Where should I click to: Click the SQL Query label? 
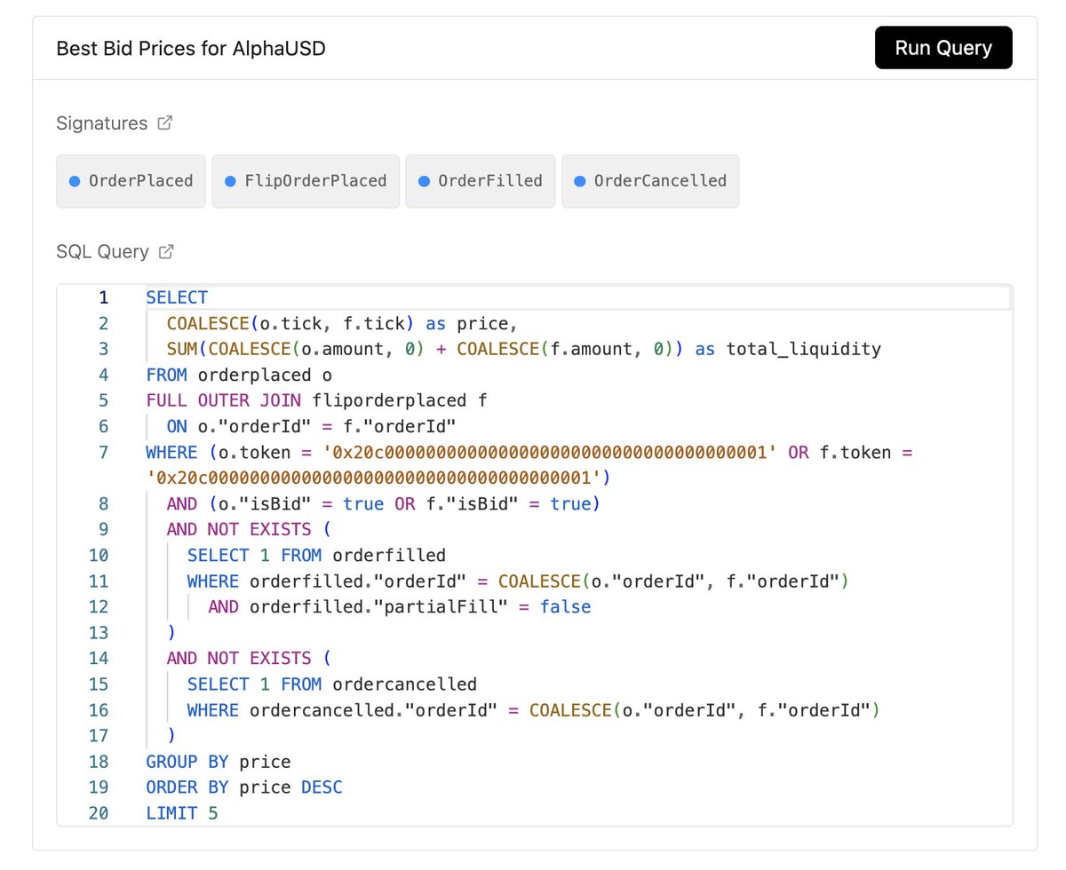[103, 252]
